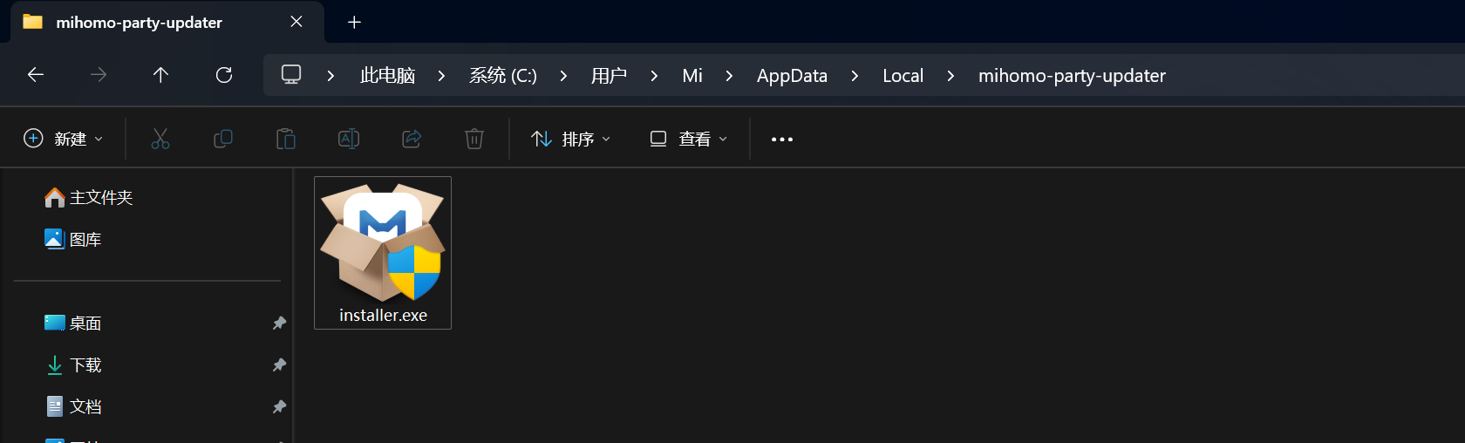Select Mi in the breadcrumb path
The height and width of the screenshot is (443, 1465).
(692, 76)
